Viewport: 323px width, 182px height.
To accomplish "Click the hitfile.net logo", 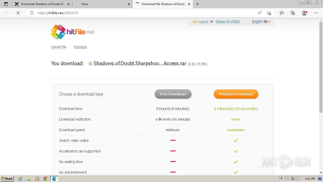I will click(x=73, y=32).
